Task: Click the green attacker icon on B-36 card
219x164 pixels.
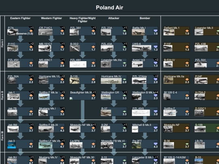Action: 187,144
